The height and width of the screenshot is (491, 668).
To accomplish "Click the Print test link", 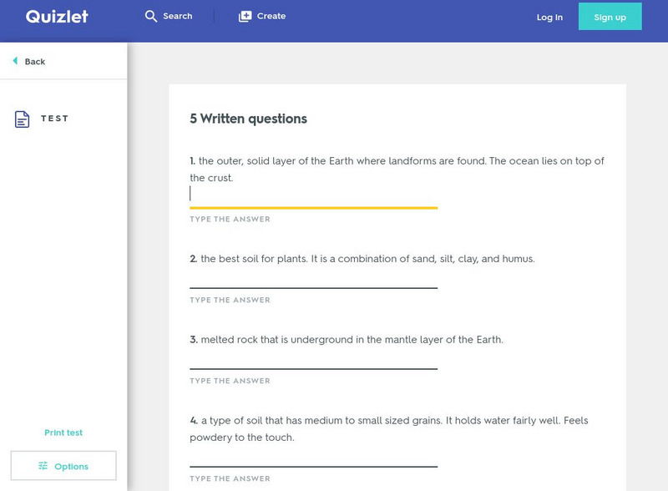I will pyautogui.click(x=63, y=433).
